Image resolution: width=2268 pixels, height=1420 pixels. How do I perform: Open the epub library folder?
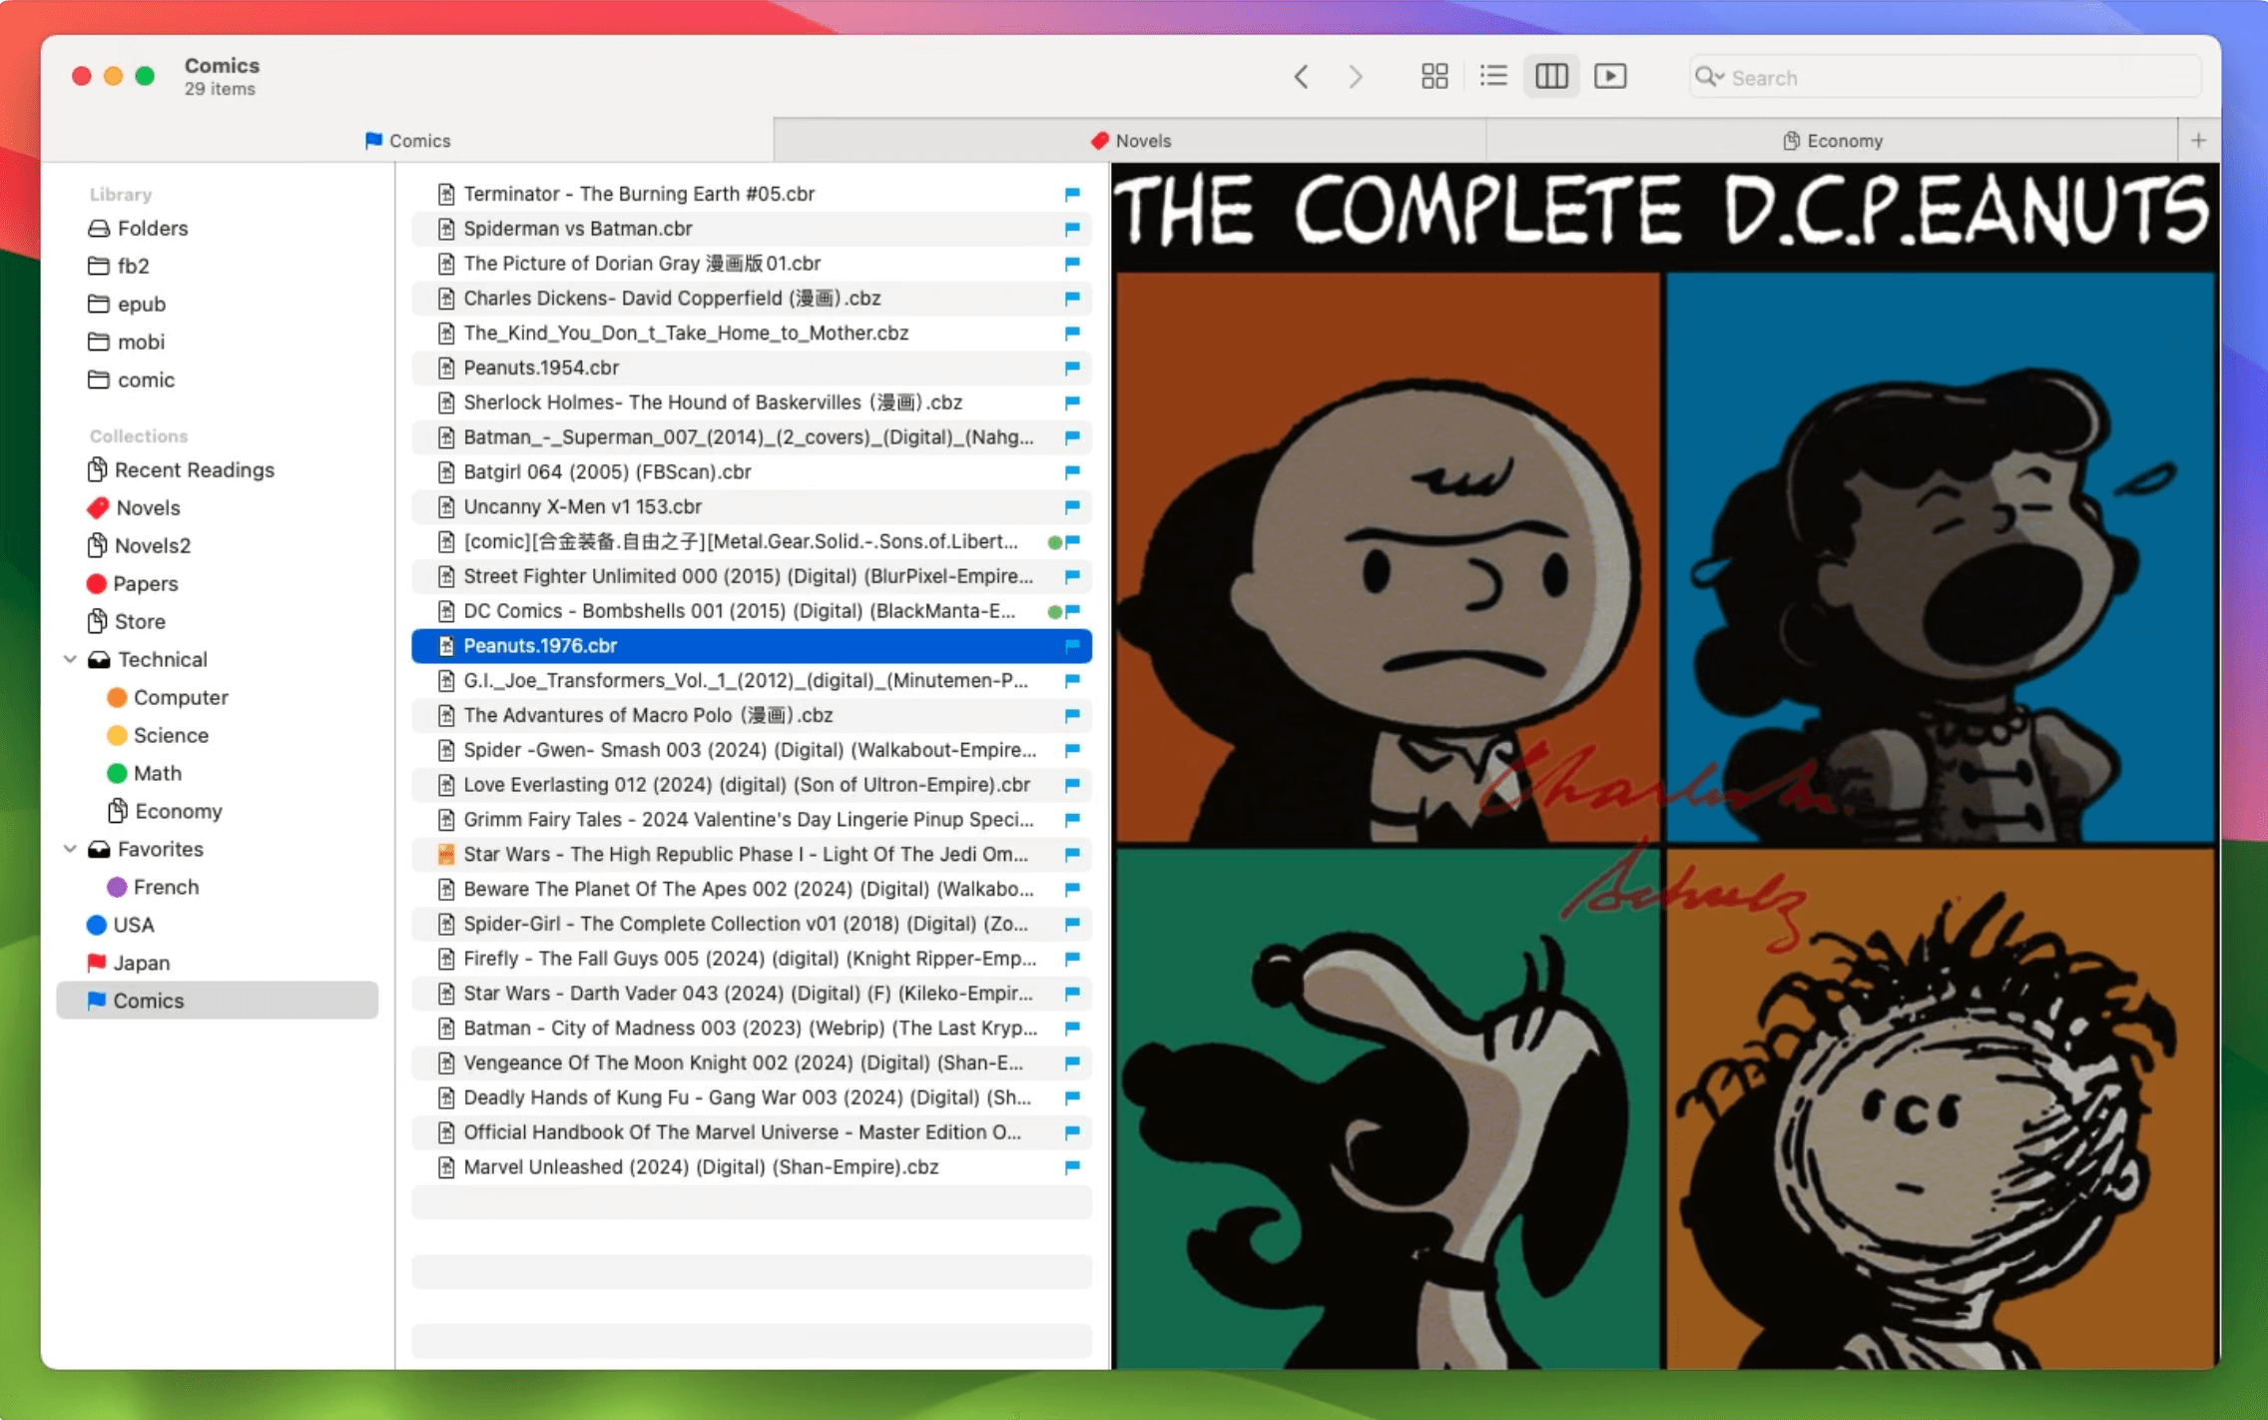(141, 305)
